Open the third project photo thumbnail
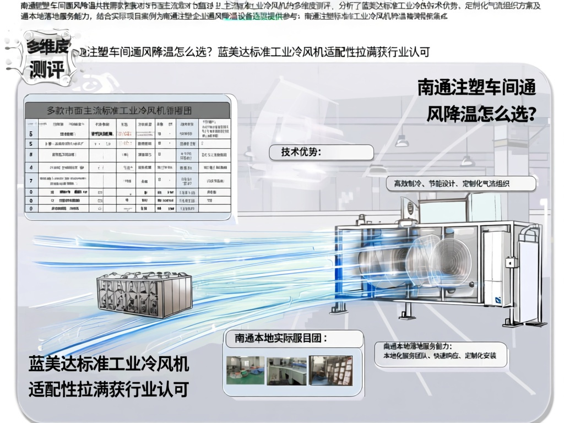 pos(330,370)
